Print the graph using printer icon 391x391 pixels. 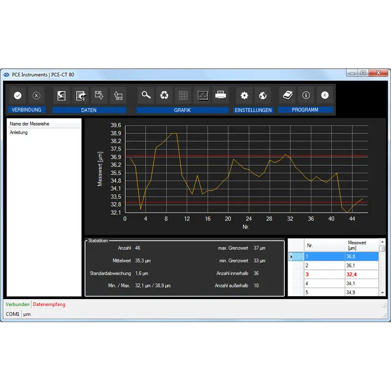tap(221, 95)
